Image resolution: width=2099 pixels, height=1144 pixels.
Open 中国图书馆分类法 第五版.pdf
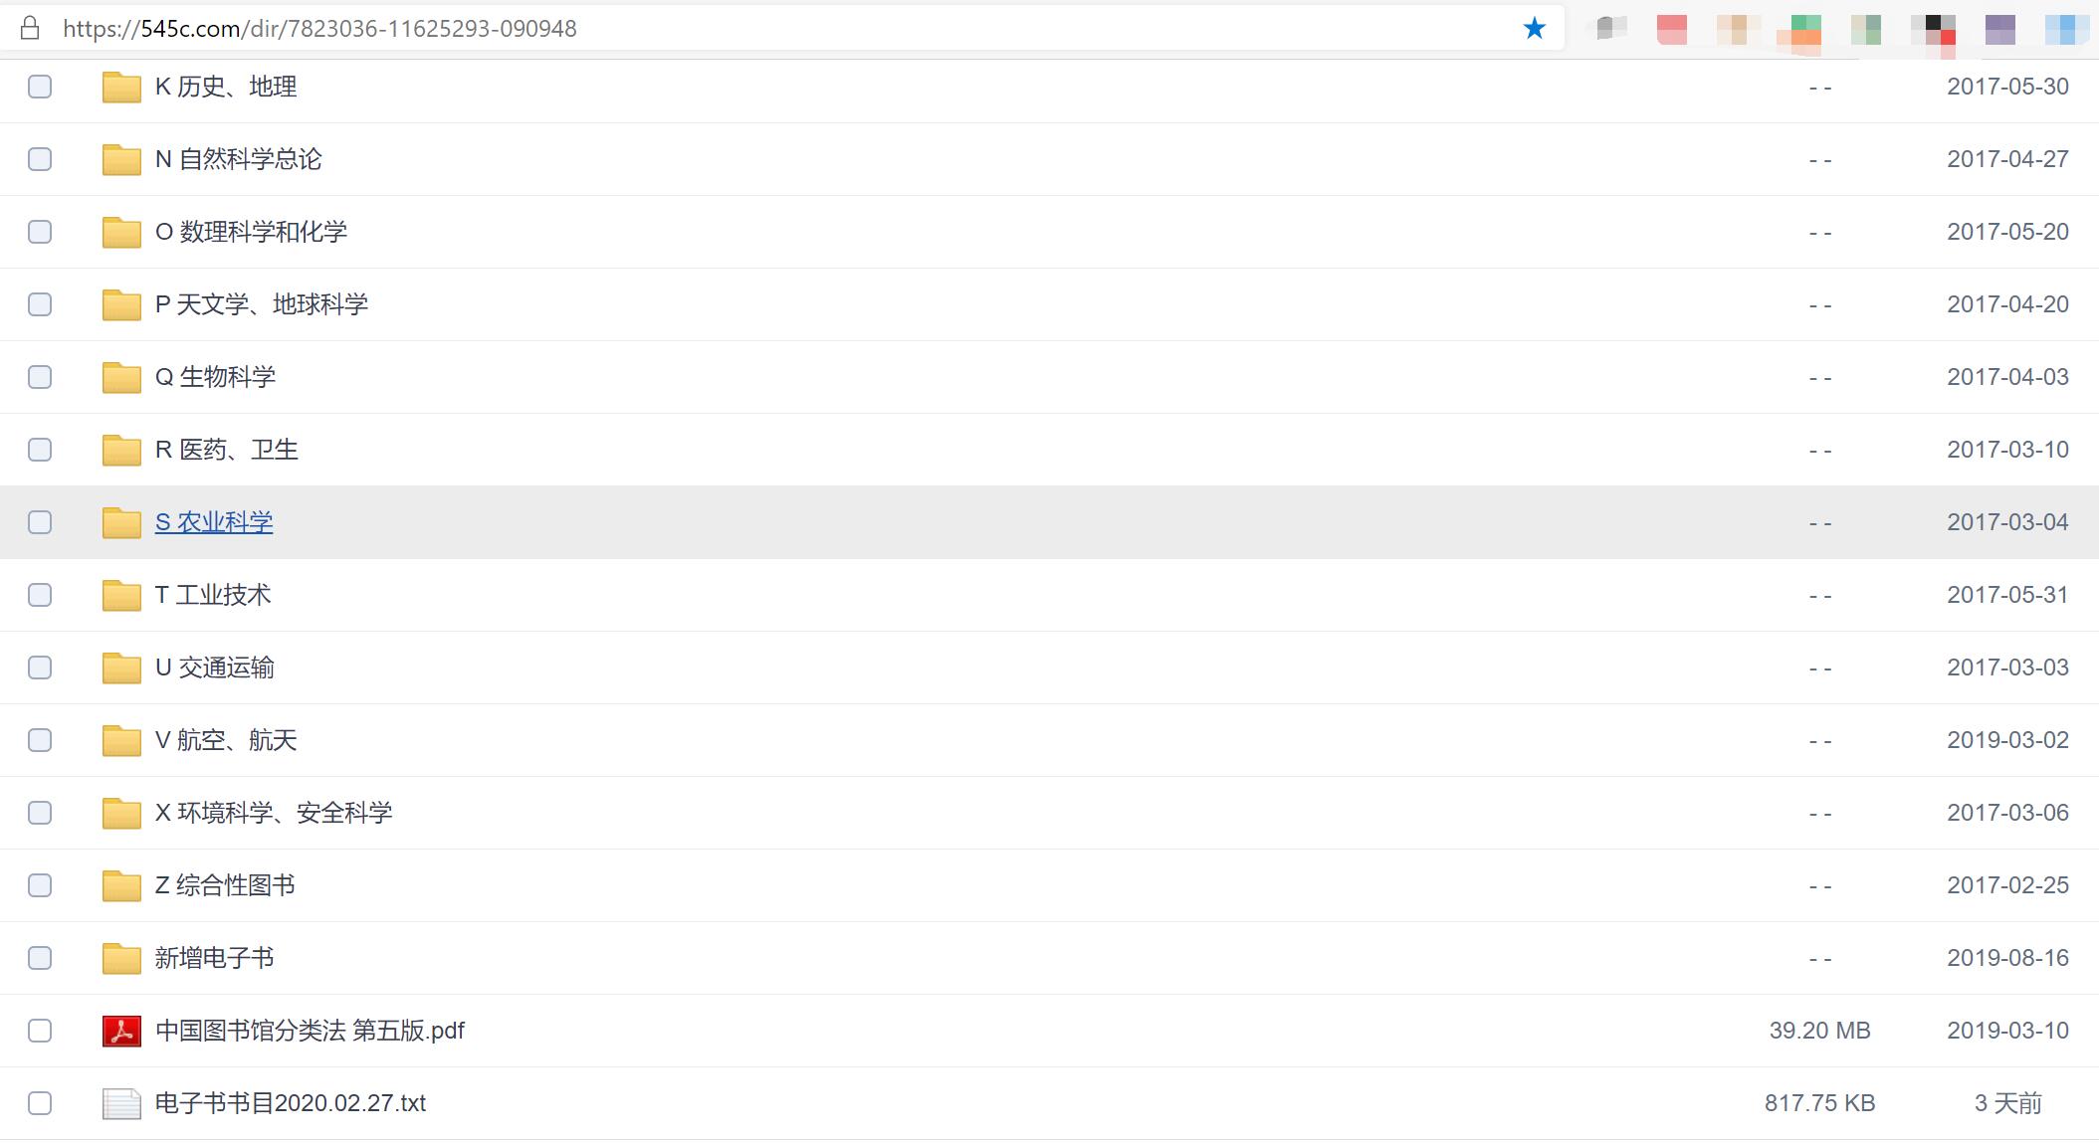310,1031
